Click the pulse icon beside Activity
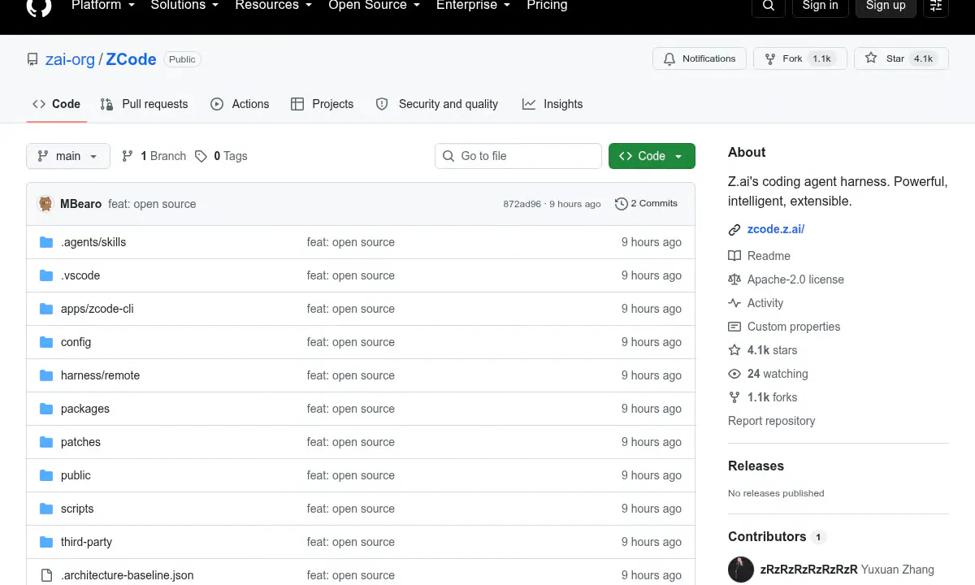 [x=734, y=303]
